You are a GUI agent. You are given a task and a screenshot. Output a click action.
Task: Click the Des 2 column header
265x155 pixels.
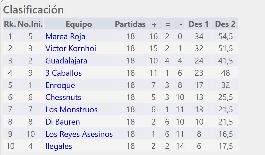pos(225,24)
